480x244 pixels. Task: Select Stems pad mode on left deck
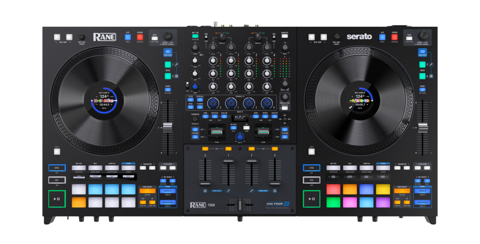(128, 167)
